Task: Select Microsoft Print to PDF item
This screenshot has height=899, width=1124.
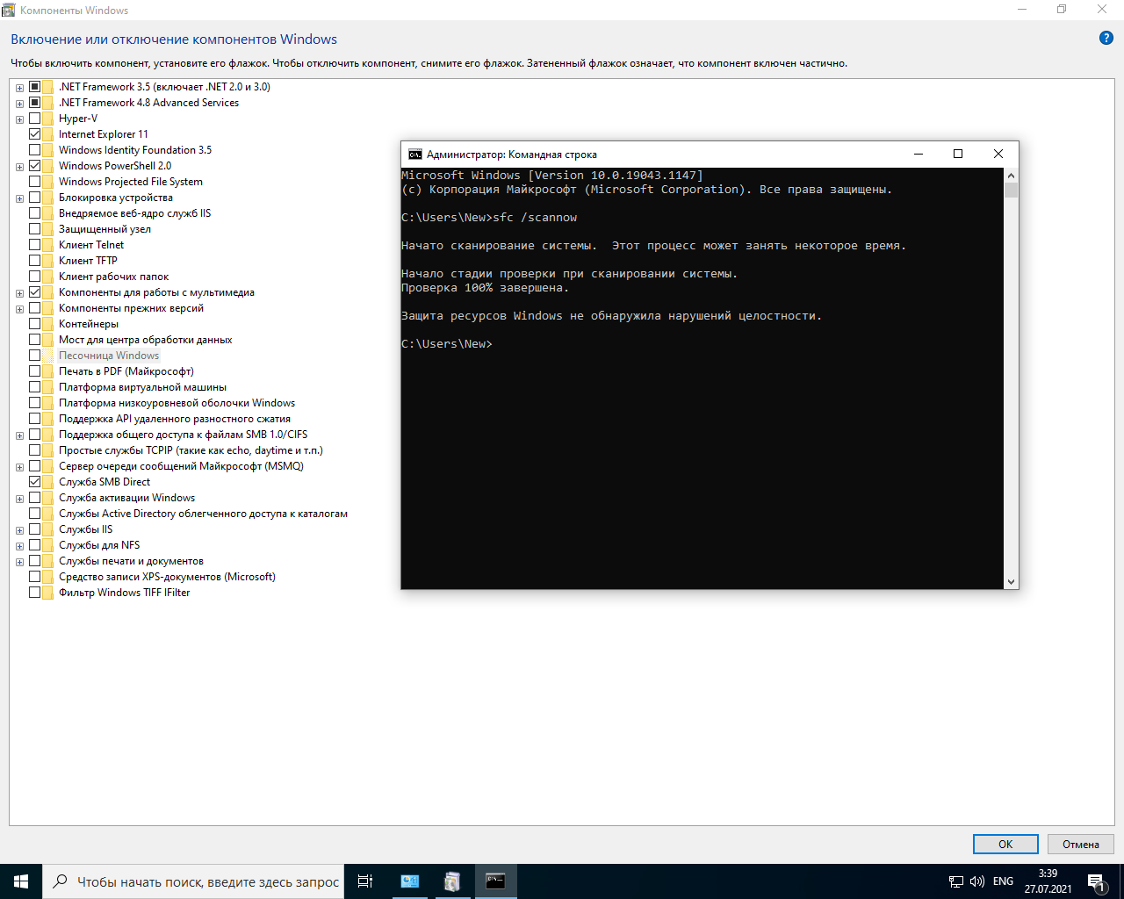Action: coord(126,371)
